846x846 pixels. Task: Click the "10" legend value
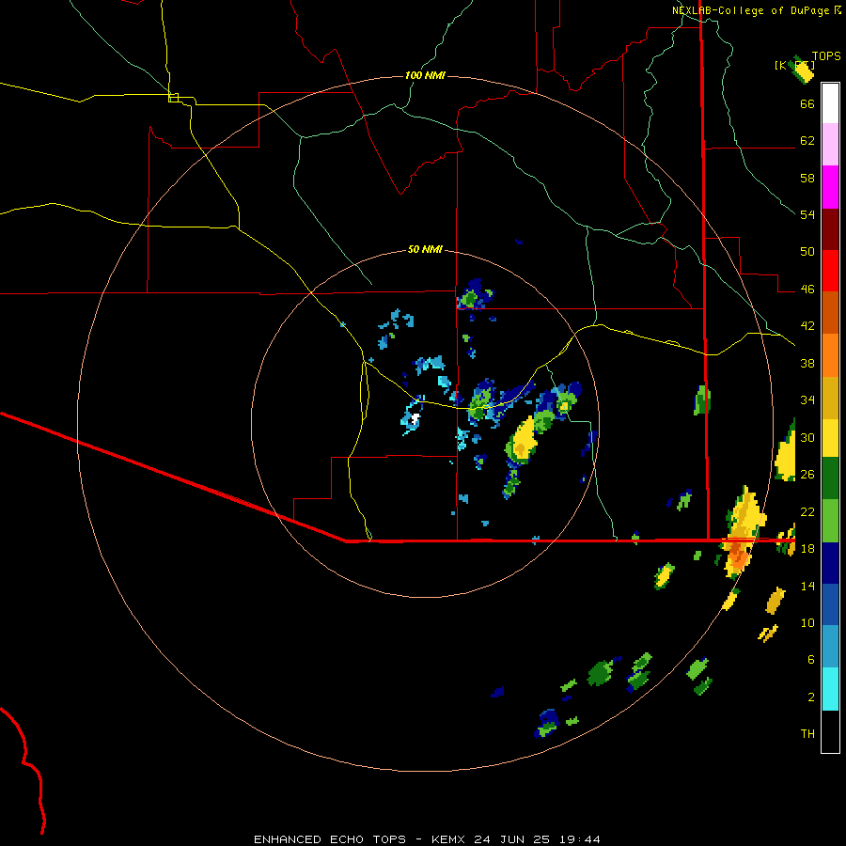(x=807, y=622)
